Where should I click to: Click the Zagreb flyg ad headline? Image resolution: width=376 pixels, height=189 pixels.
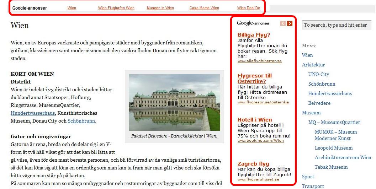[x=254, y=164]
